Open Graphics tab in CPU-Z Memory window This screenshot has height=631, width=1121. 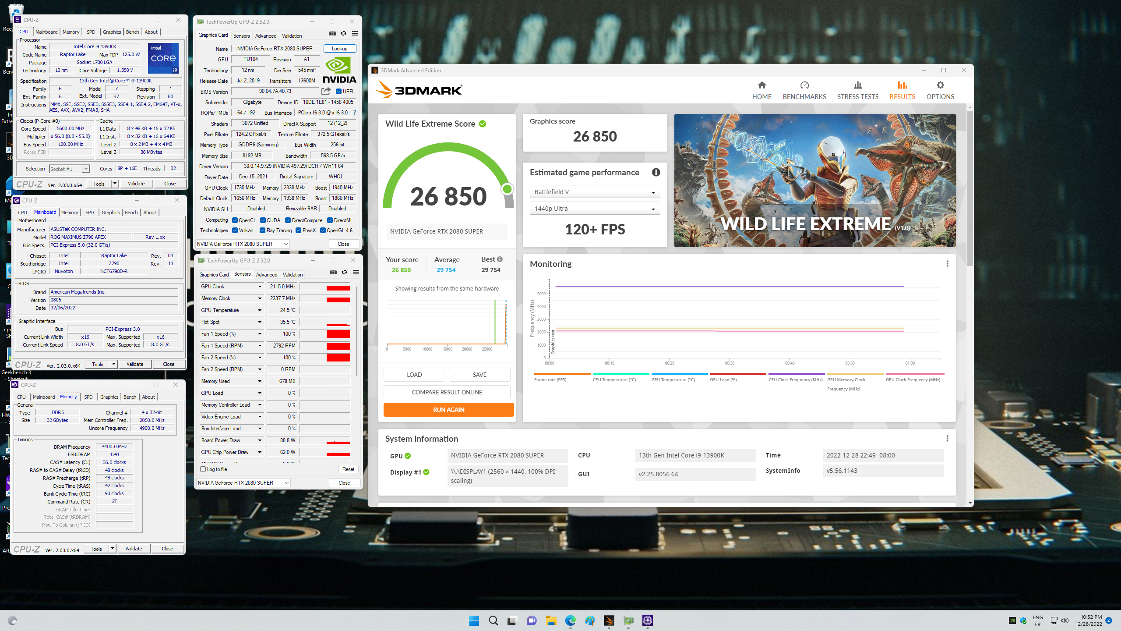(109, 397)
